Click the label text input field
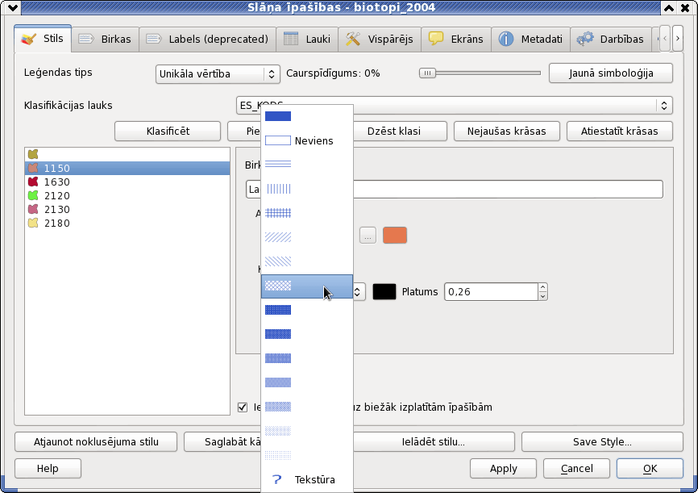 point(455,189)
